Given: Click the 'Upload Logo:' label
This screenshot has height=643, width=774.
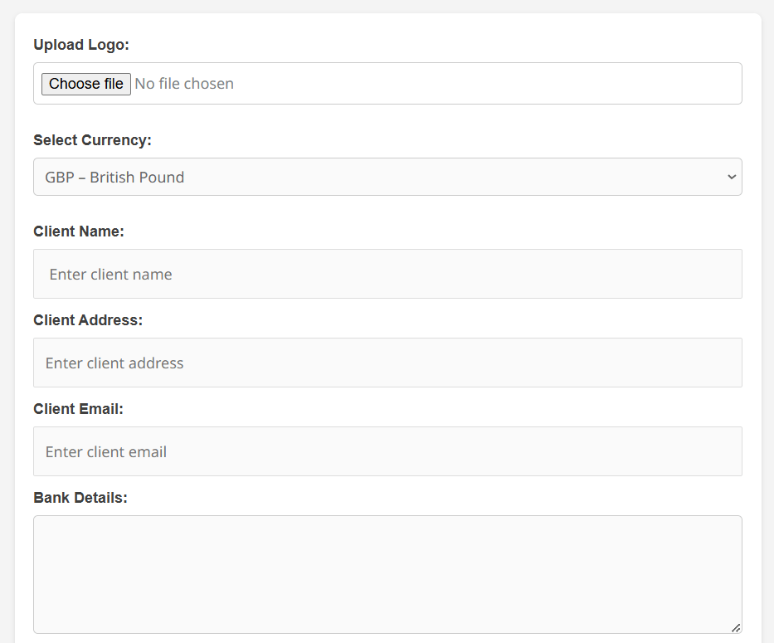Looking at the screenshot, I should 81,45.
